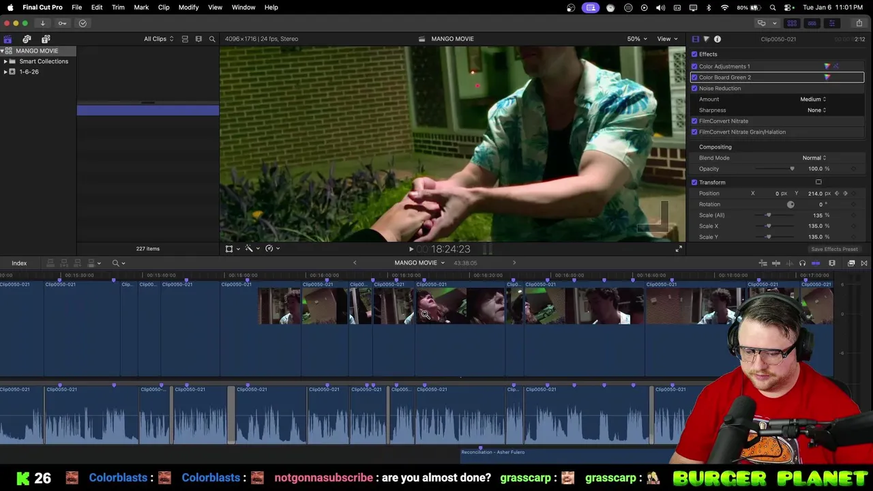This screenshot has width=873, height=491.
Task: Open the Tools selection arrow popup
Action: point(118,263)
